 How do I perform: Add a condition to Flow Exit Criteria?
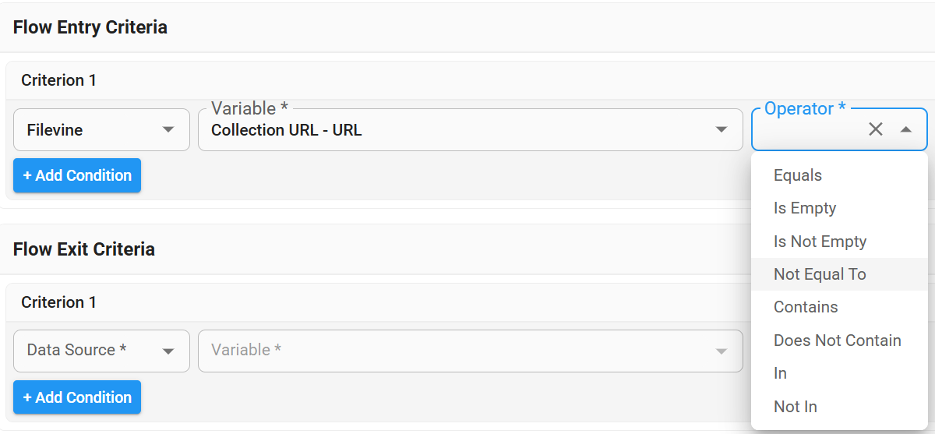click(x=77, y=397)
